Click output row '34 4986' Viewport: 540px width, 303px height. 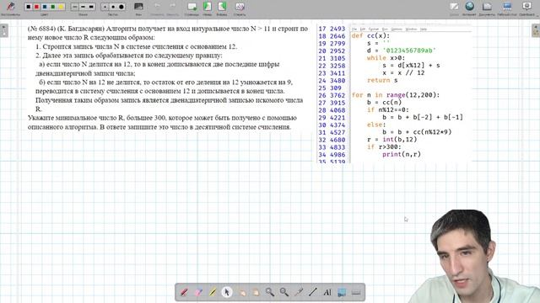(332, 155)
